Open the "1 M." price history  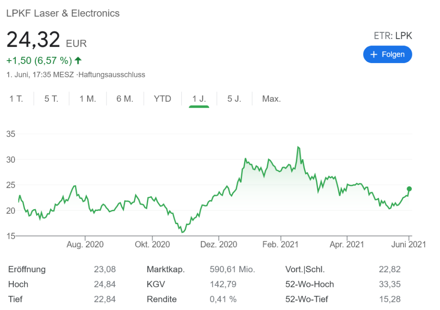coord(87,98)
